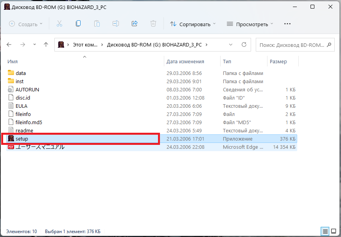Open the Создать dropdown
Screen dimensions: 341x237
26,24
